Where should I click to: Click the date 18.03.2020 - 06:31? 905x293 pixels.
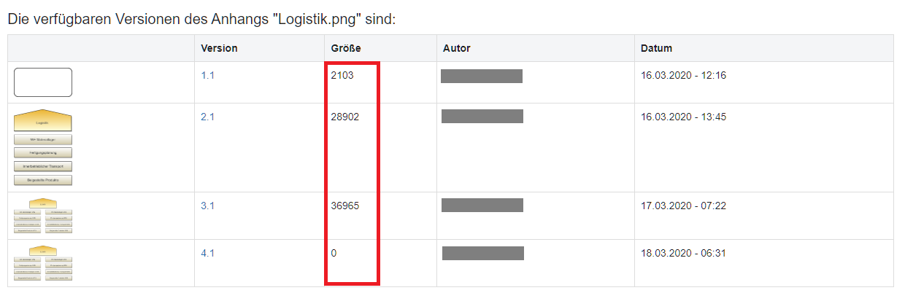click(683, 253)
